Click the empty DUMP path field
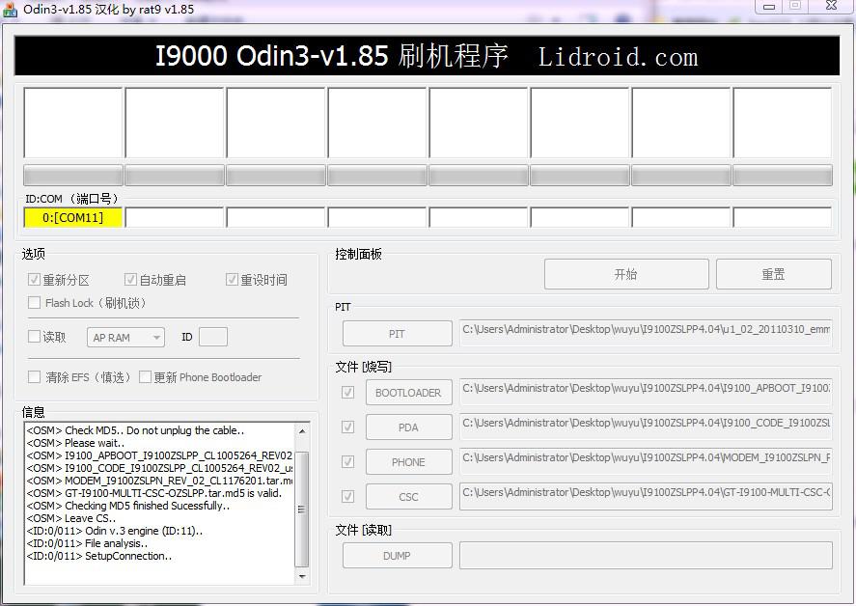Screen dimensions: 856x606 [646, 555]
